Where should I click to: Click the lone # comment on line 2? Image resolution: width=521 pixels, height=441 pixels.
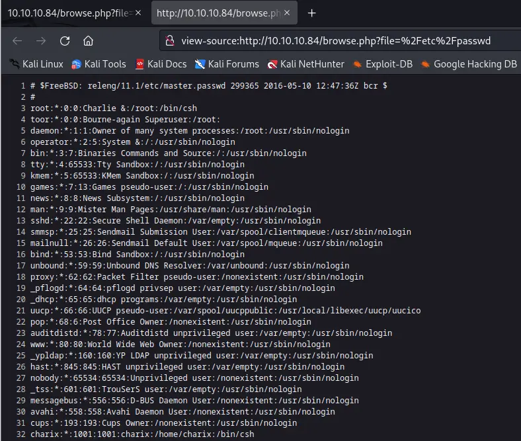pos(32,97)
